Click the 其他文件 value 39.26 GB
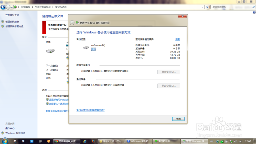The height and width of the screenshot is (144, 256). click(x=175, y=52)
